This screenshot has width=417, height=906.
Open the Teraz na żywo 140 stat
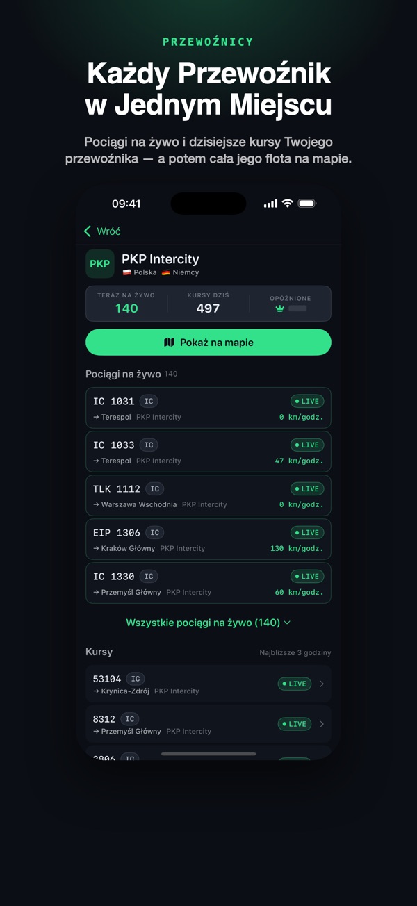[126, 303]
